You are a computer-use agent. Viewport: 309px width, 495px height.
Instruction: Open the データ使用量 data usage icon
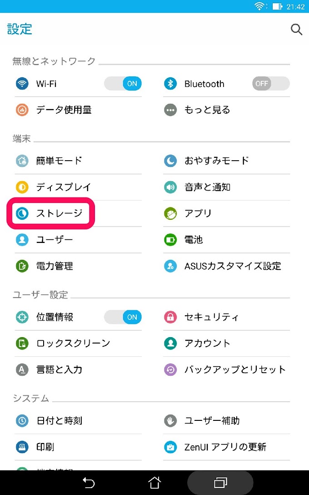[22, 110]
